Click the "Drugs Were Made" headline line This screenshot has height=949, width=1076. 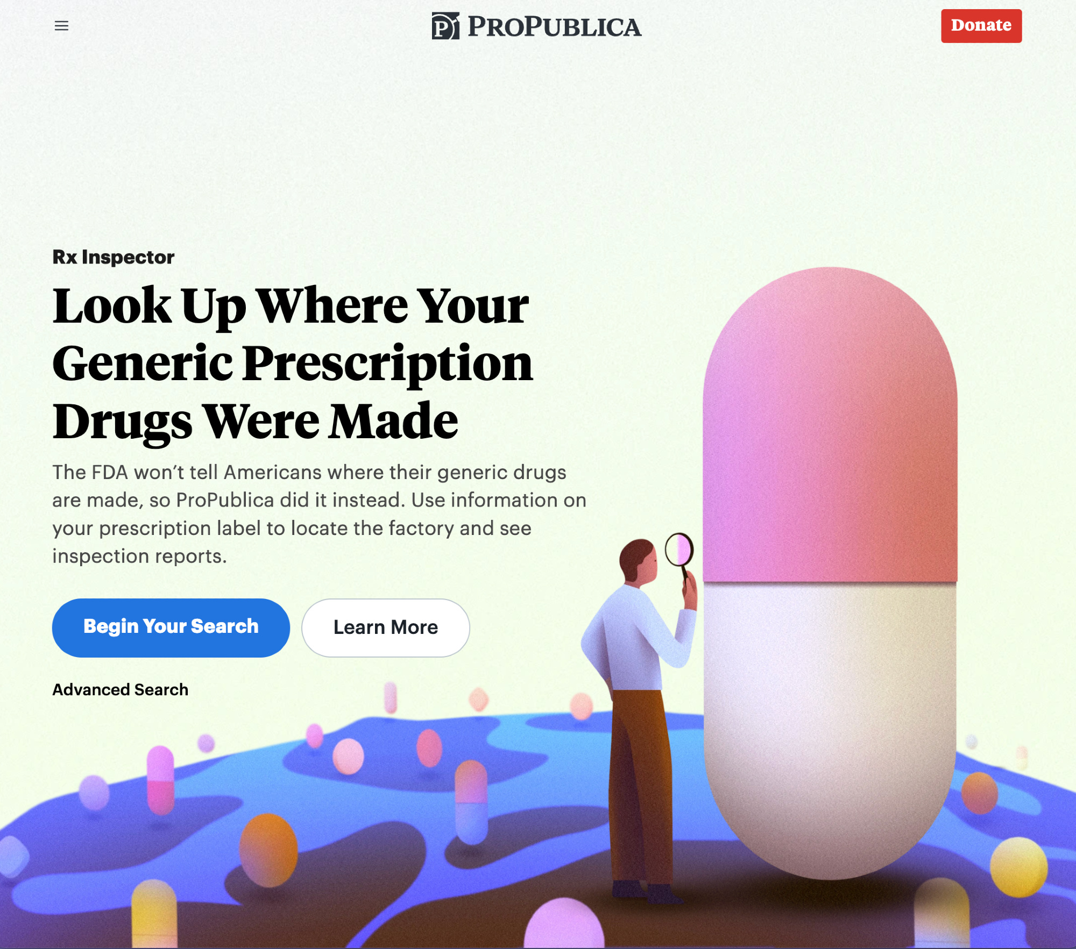[255, 422]
